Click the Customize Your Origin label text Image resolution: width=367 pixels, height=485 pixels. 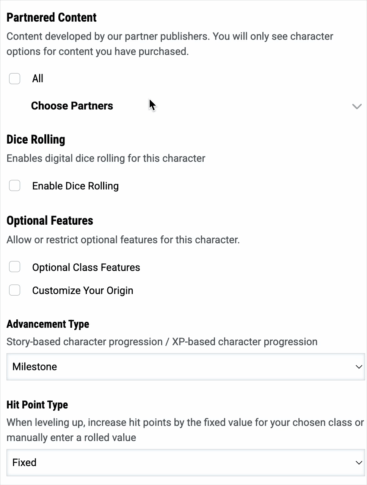(x=83, y=291)
